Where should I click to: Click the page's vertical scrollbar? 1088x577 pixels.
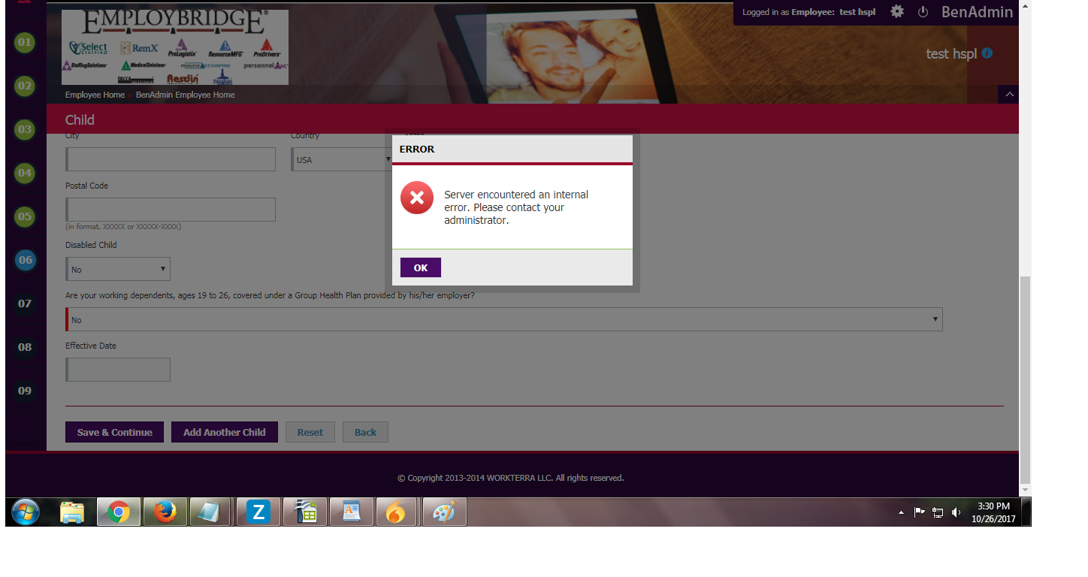click(1025, 376)
